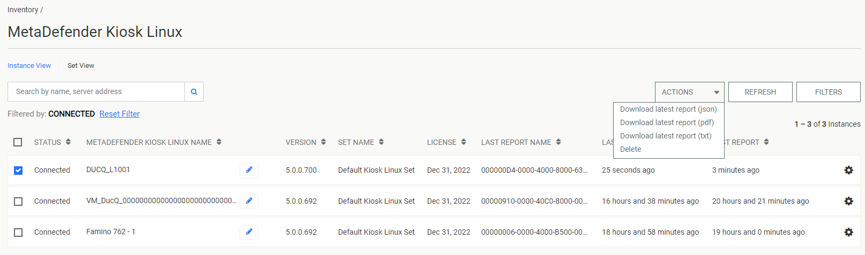Click pencil icon for Famino 762 - 1
The height and width of the screenshot is (255, 865).
pyautogui.click(x=249, y=232)
